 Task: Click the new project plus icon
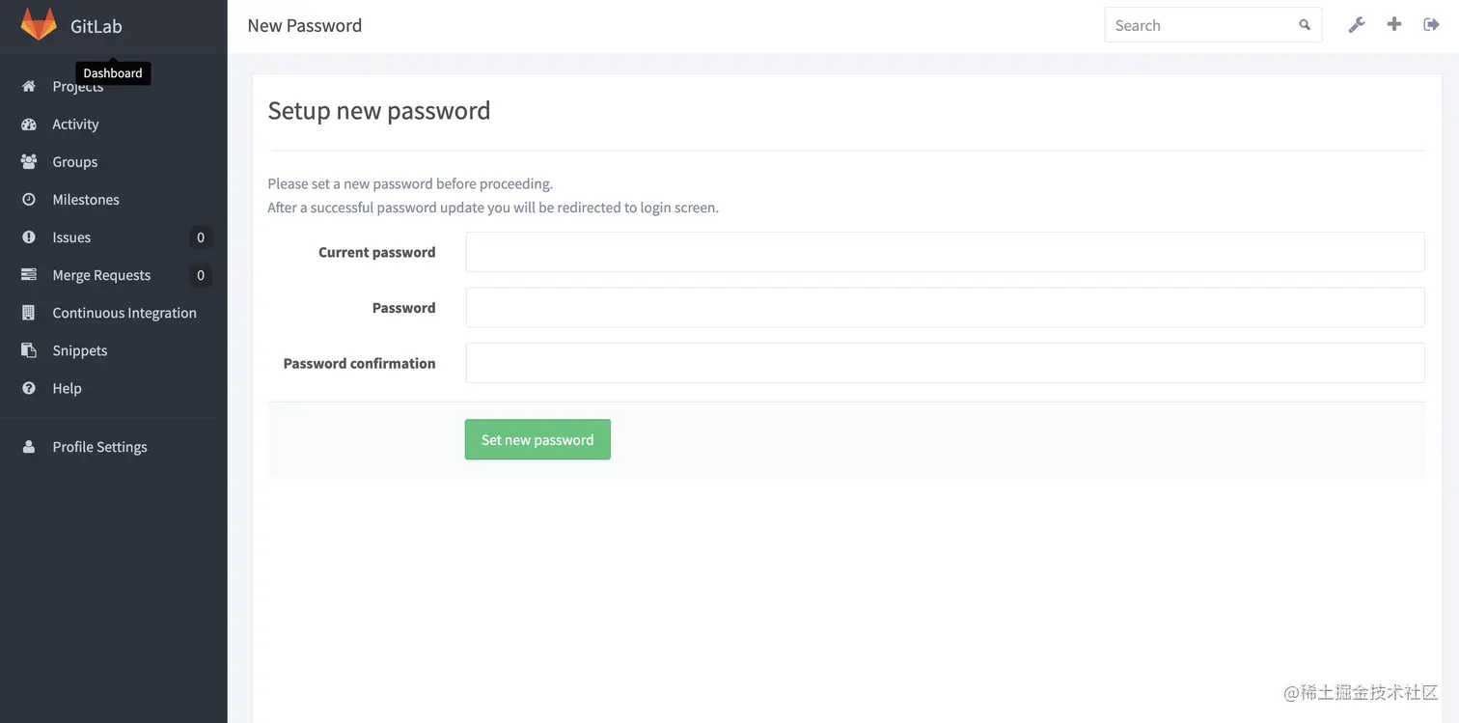point(1393,24)
